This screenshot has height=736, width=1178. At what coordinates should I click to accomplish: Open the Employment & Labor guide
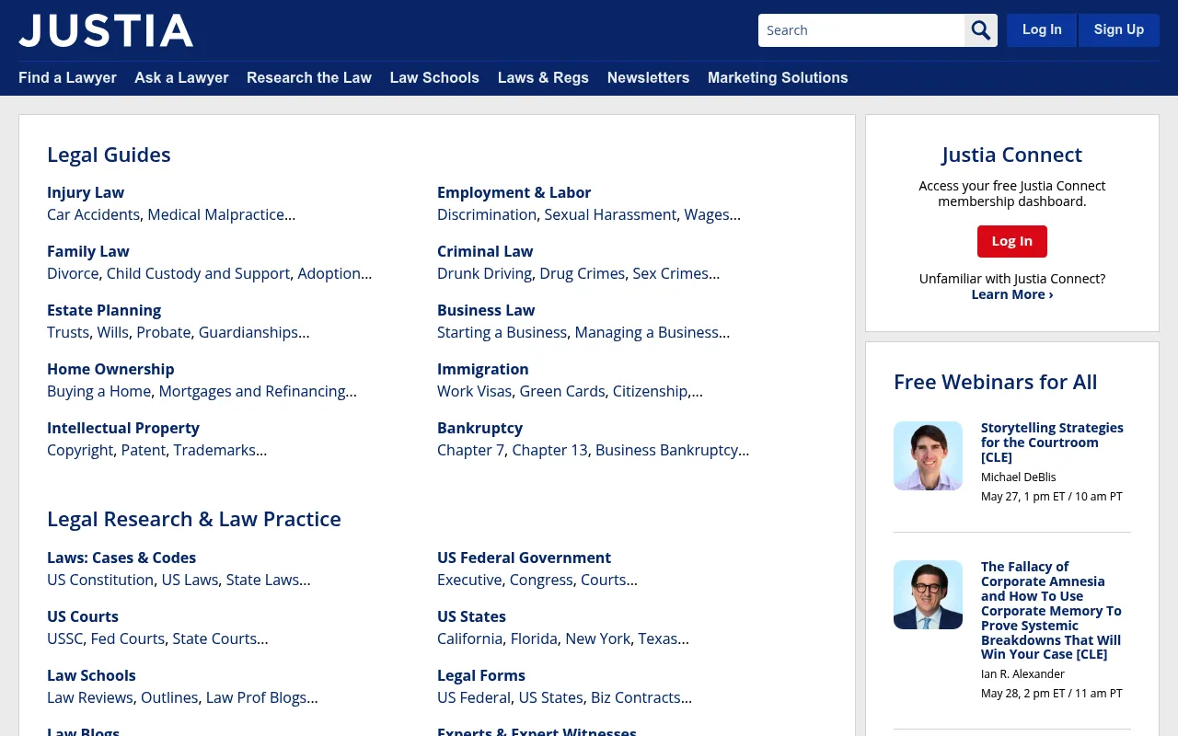pyautogui.click(x=514, y=192)
